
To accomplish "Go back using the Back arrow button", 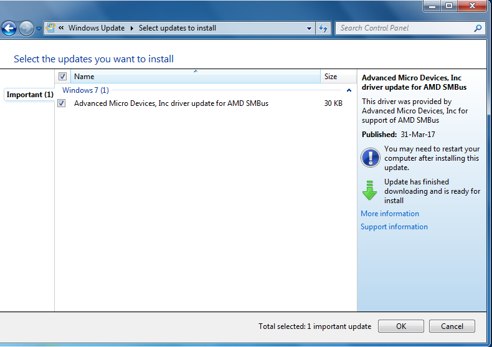I will point(9,29).
